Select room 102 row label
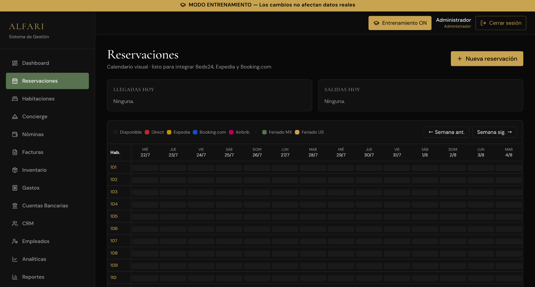Screen dimensions: 535x287 pos(114,180)
